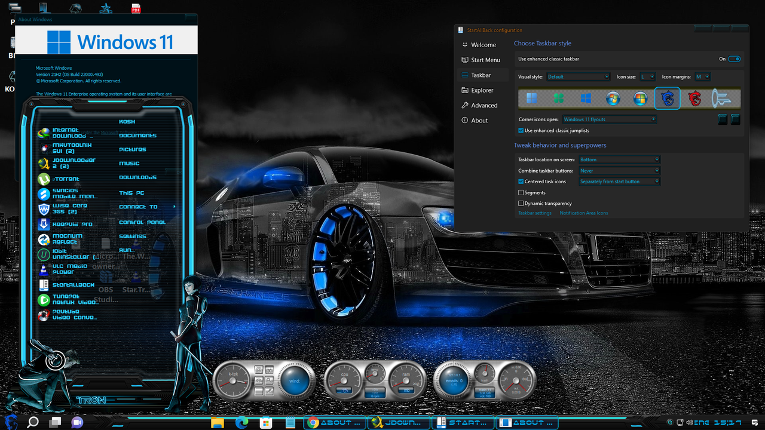
Task: Open Combine taskbar buttons dropdown
Action: 619,170
